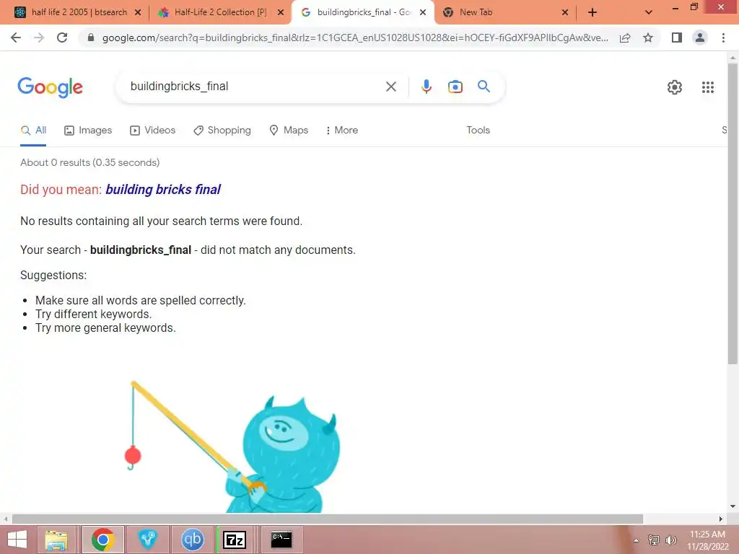739x554 pixels.
Task: Open the Windows Start menu
Action: (x=17, y=540)
